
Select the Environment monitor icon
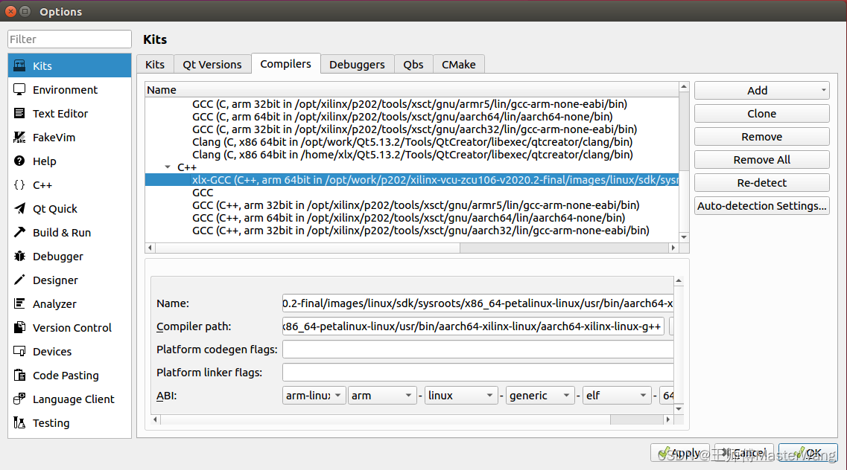point(19,89)
